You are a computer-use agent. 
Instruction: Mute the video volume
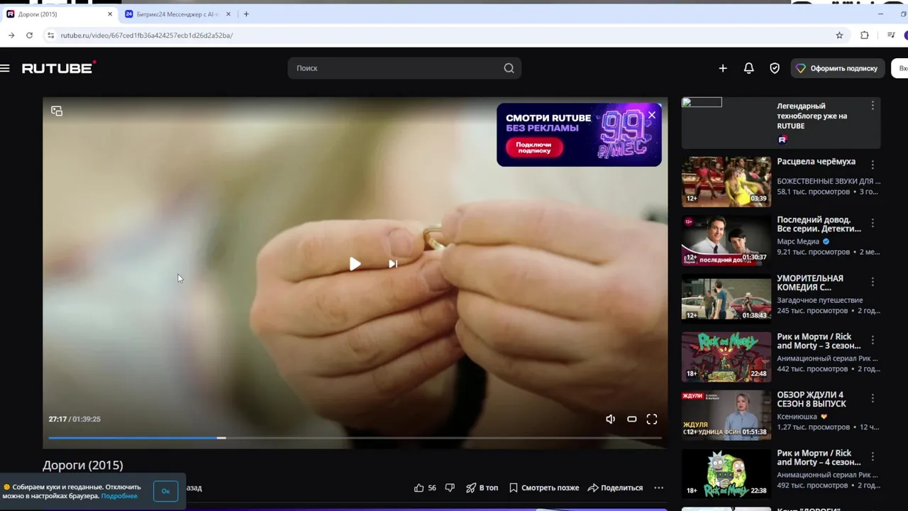pyautogui.click(x=610, y=419)
